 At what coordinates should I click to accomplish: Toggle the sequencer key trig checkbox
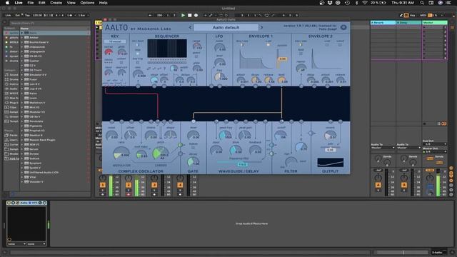click(137, 62)
